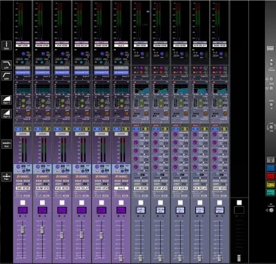
Task: Click the purple LCD button on Aux 6 strip
Action: (x=121, y=210)
